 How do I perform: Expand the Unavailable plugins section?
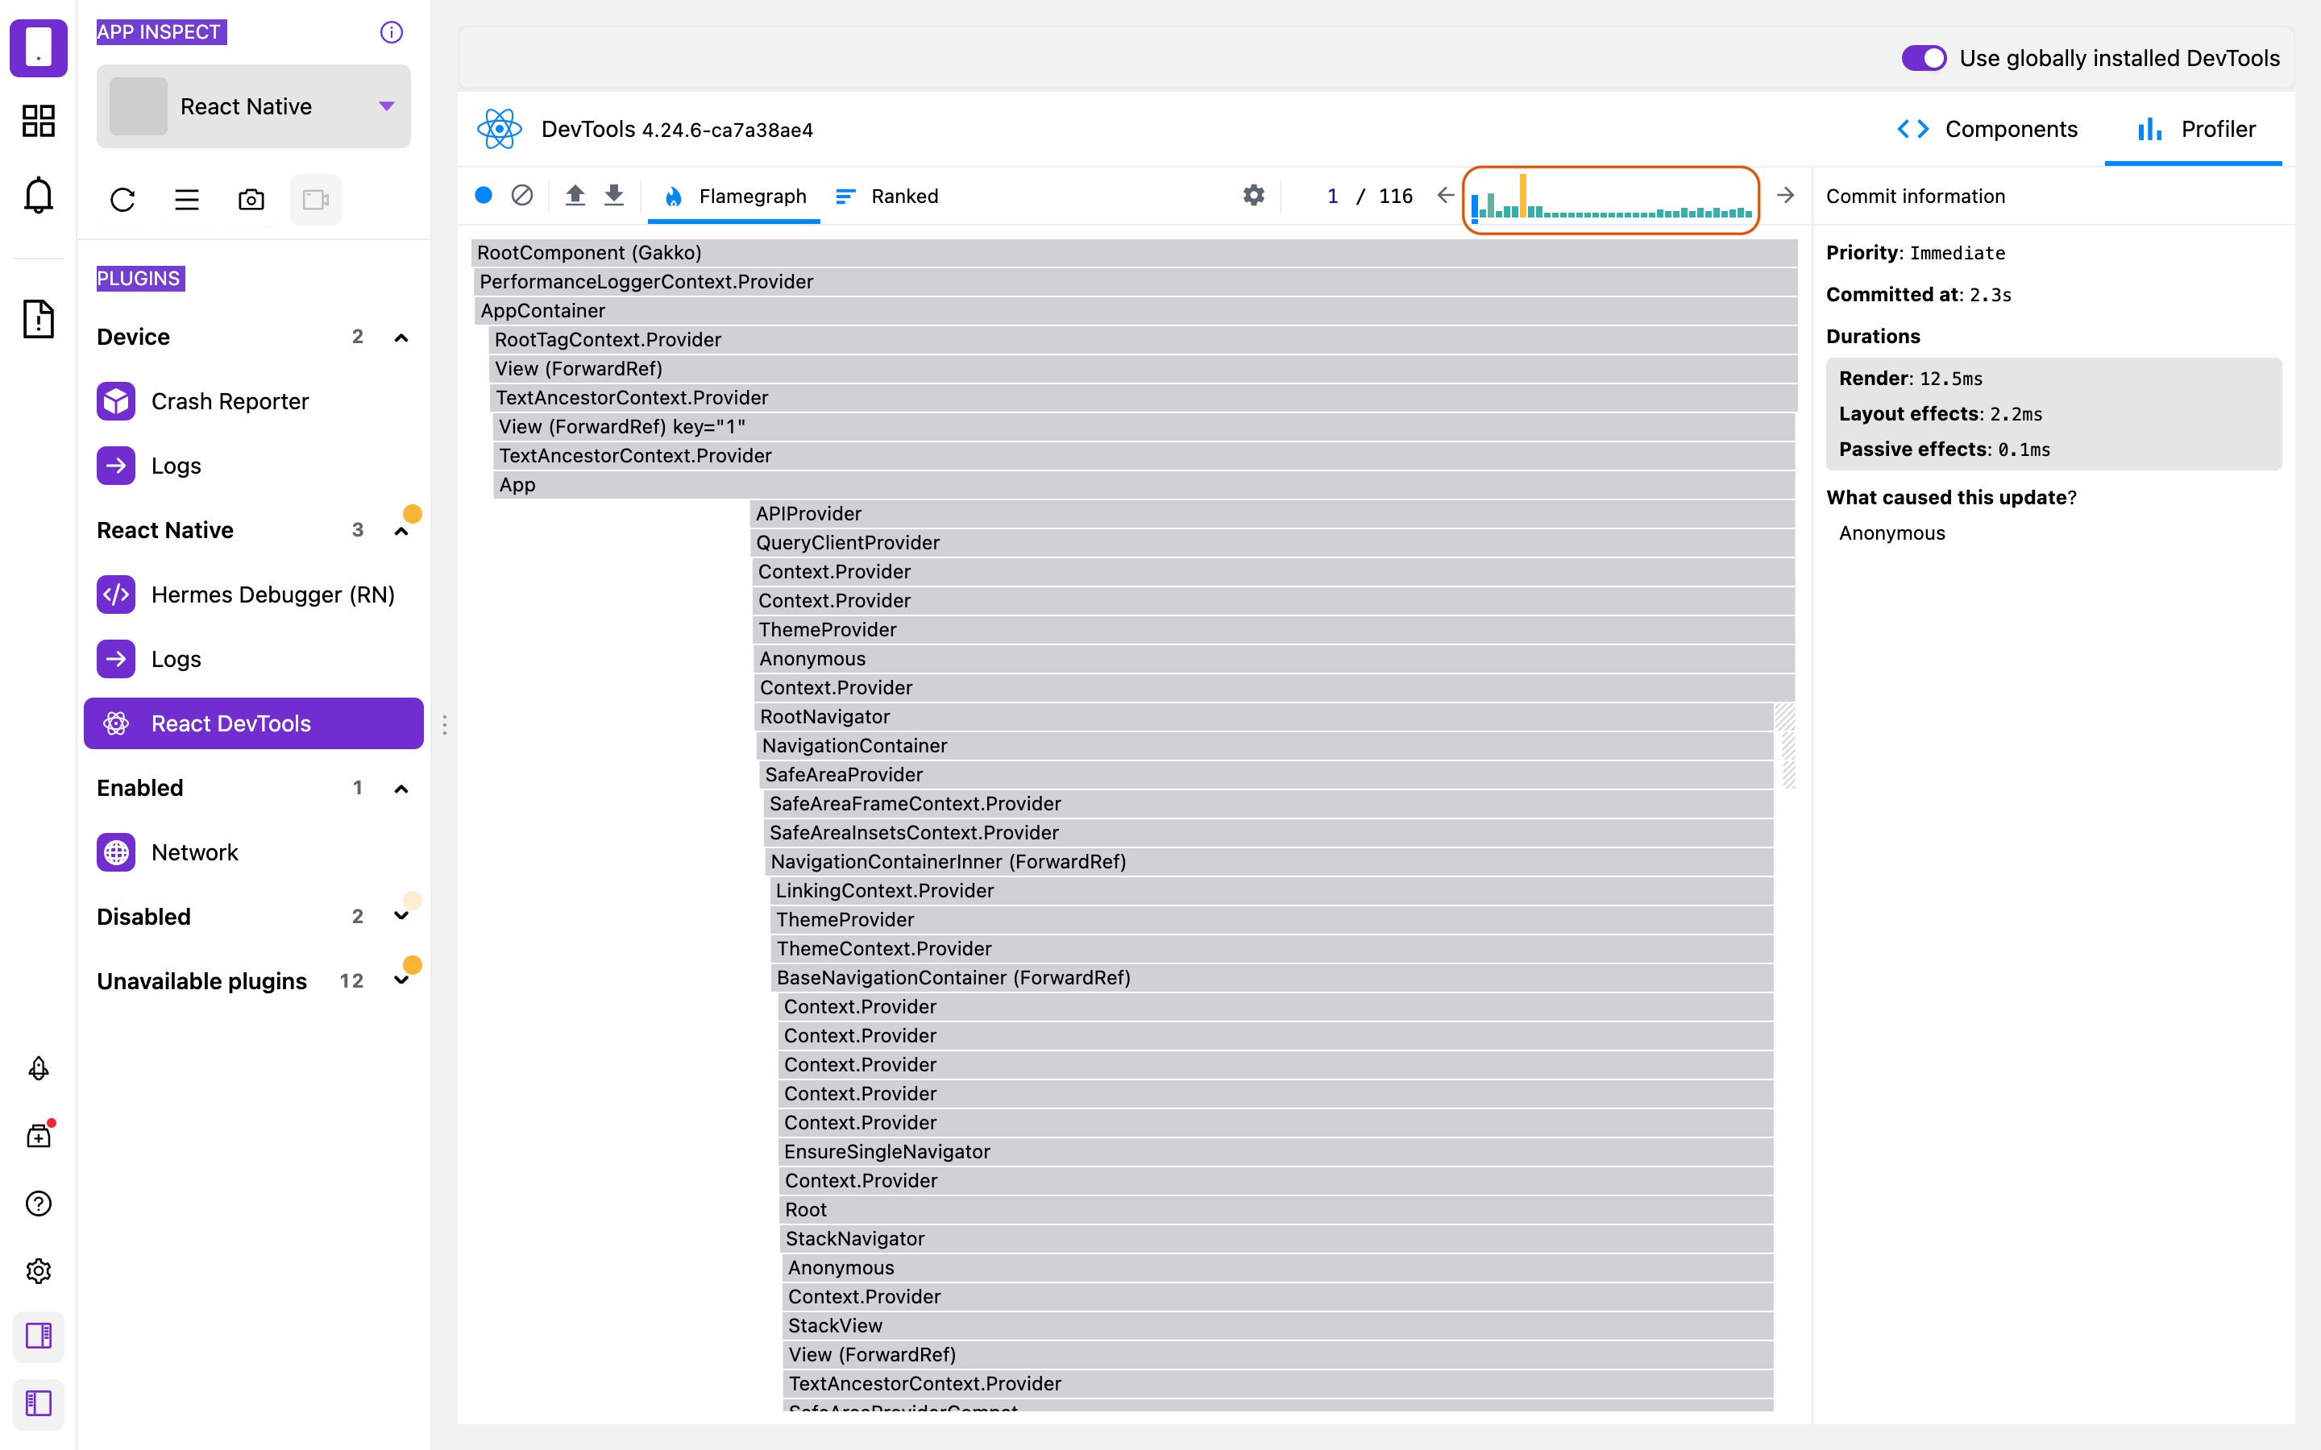coord(402,981)
